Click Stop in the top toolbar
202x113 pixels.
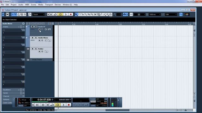click(x=60, y=14)
